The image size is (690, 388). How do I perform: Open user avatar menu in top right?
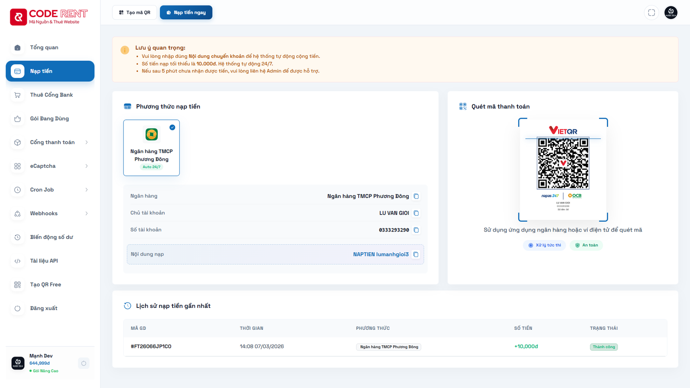pos(671,13)
